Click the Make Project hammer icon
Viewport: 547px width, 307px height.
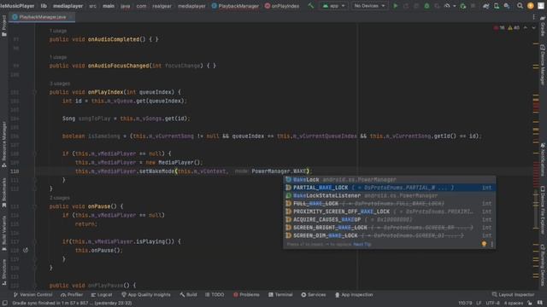pyautogui.click(x=310, y=6)
